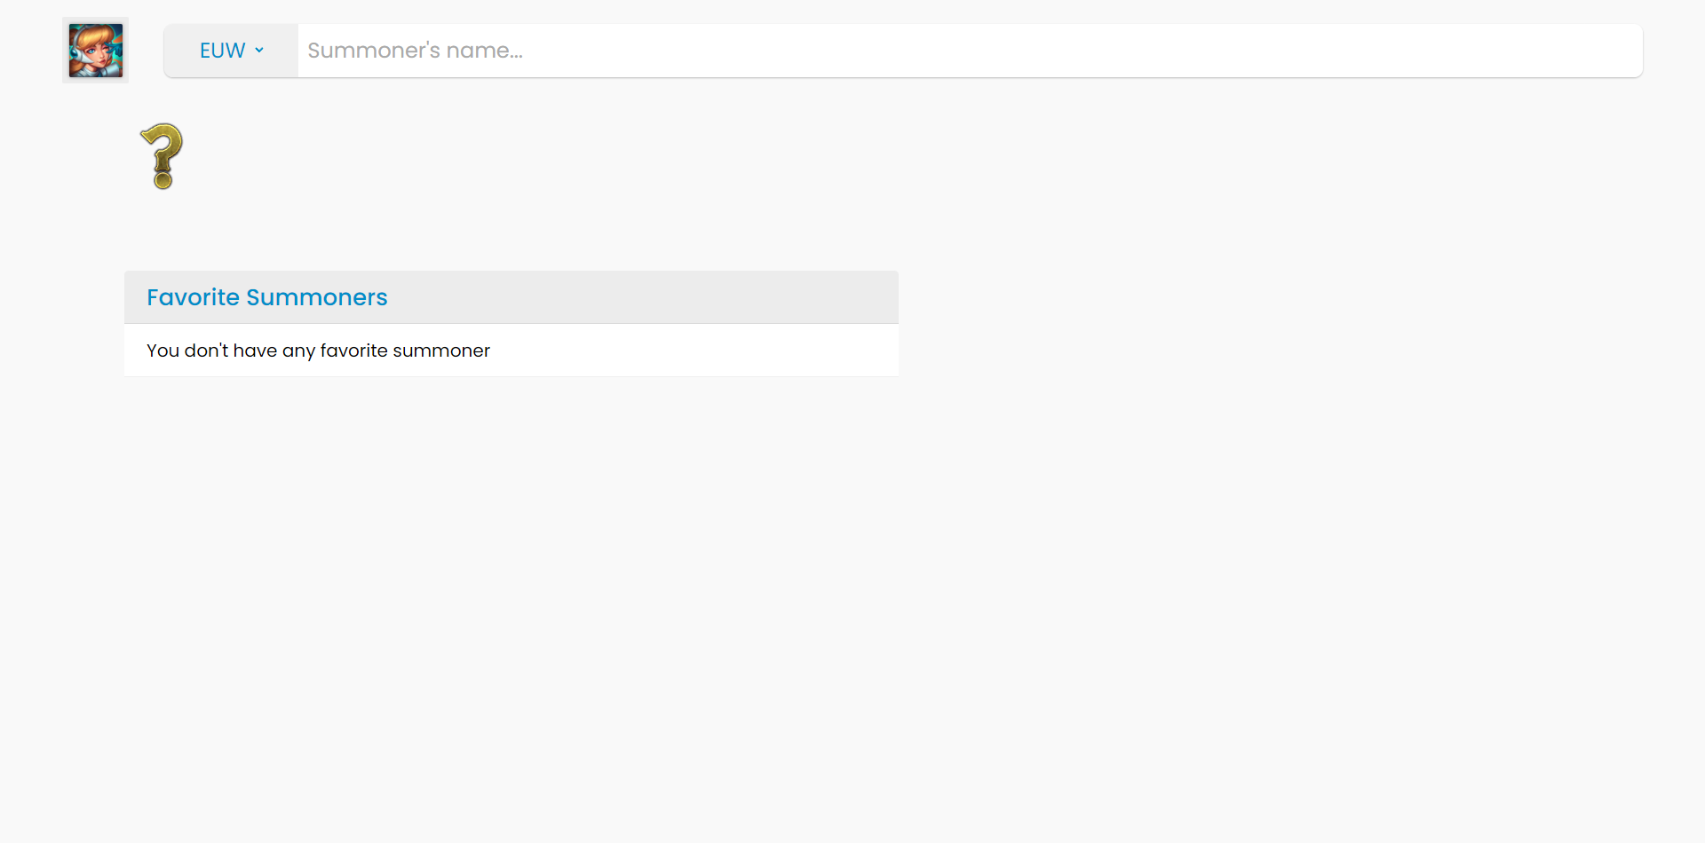This screenshot has height=843, width=1705.
Task: Click the Favorite Summoners heading
Action: tap(266, 297)
